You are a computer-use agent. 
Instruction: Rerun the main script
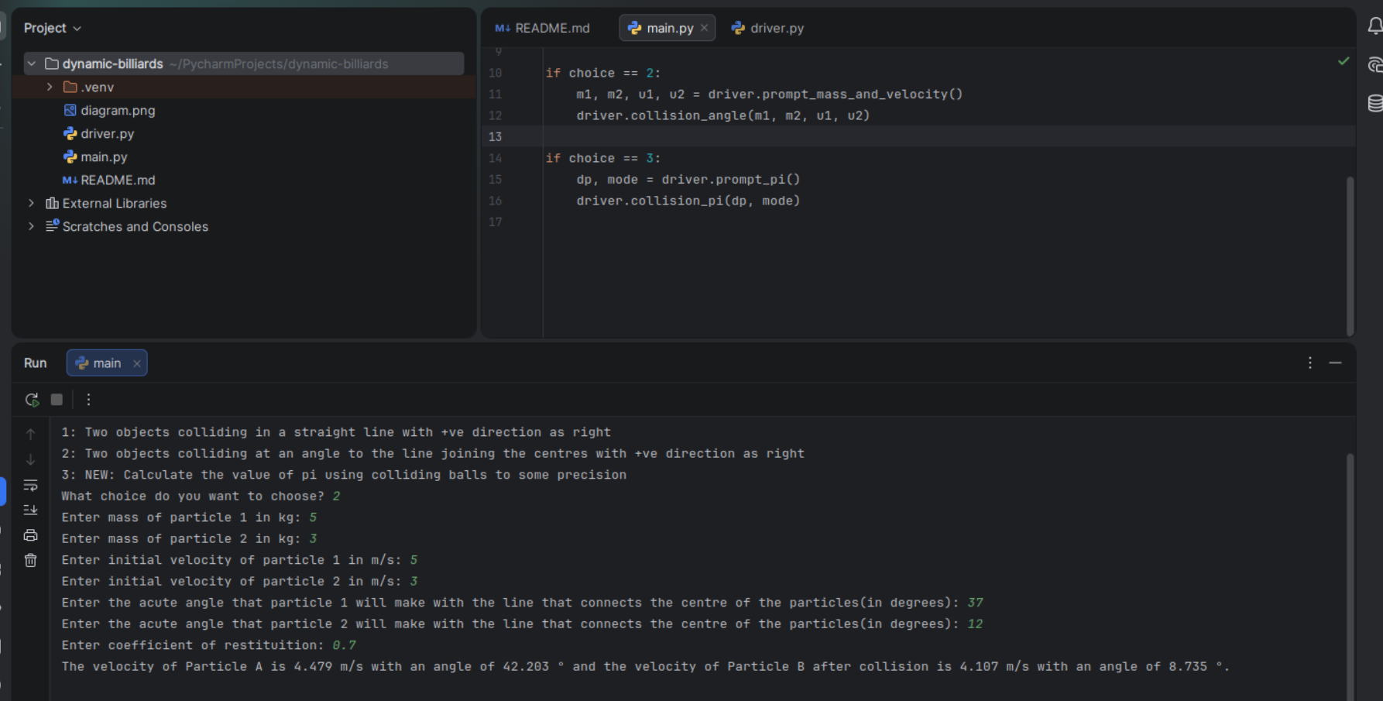[32, 400]
